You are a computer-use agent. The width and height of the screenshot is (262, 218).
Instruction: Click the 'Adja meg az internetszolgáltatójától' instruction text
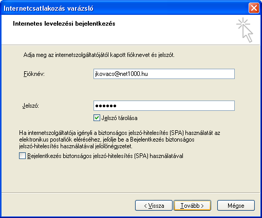point(99,55)
